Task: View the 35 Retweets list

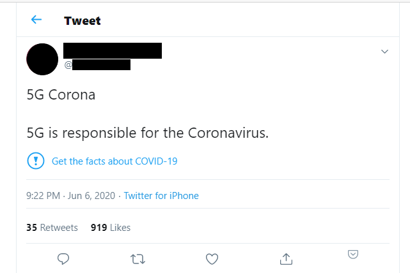Action: [x=52, y=228]
